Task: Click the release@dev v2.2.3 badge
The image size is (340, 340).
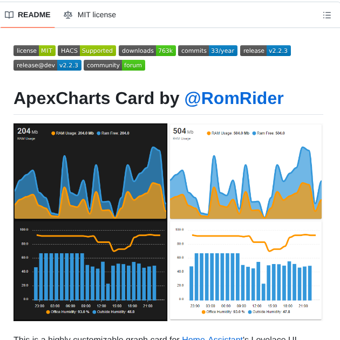Action: tap(47, 65)
